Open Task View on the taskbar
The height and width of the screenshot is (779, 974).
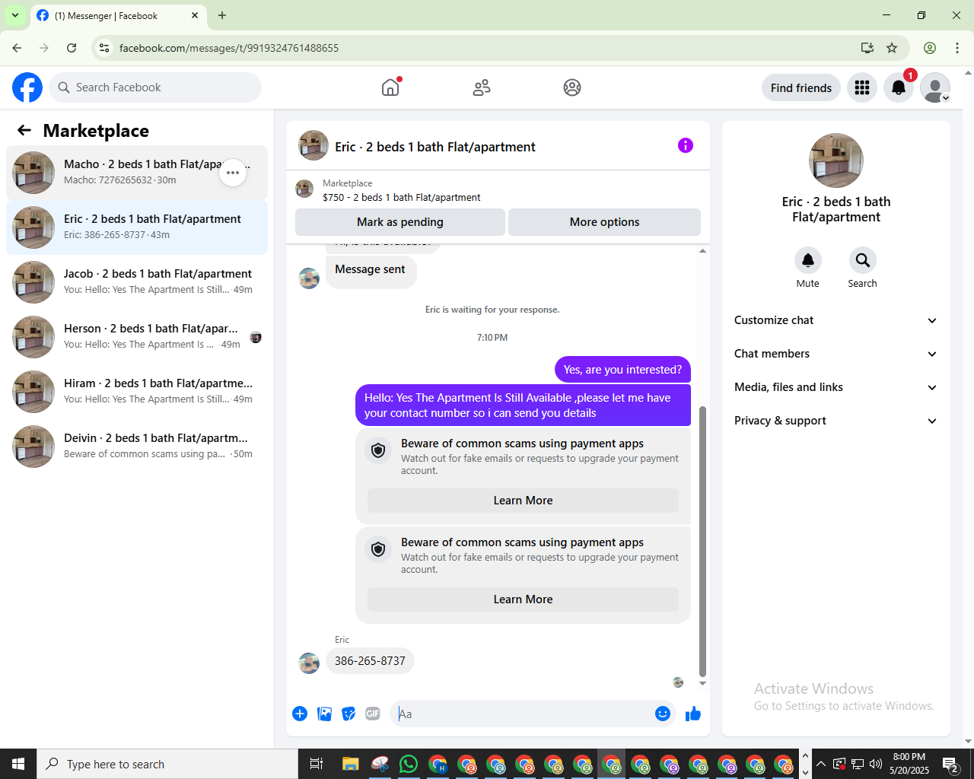316,764
